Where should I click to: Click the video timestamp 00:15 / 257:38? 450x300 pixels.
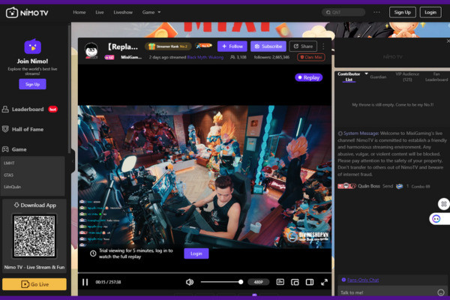click(108, 282)
